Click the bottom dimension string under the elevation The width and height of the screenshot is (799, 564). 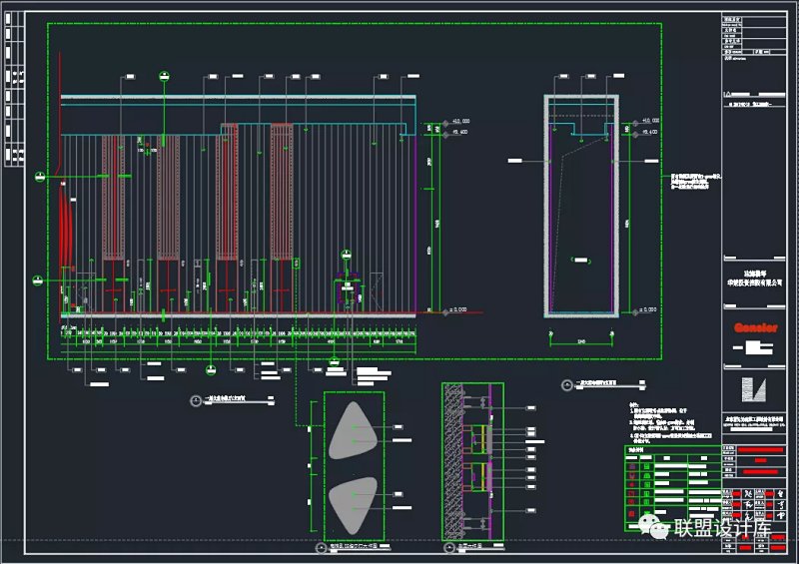coord(238,341)
